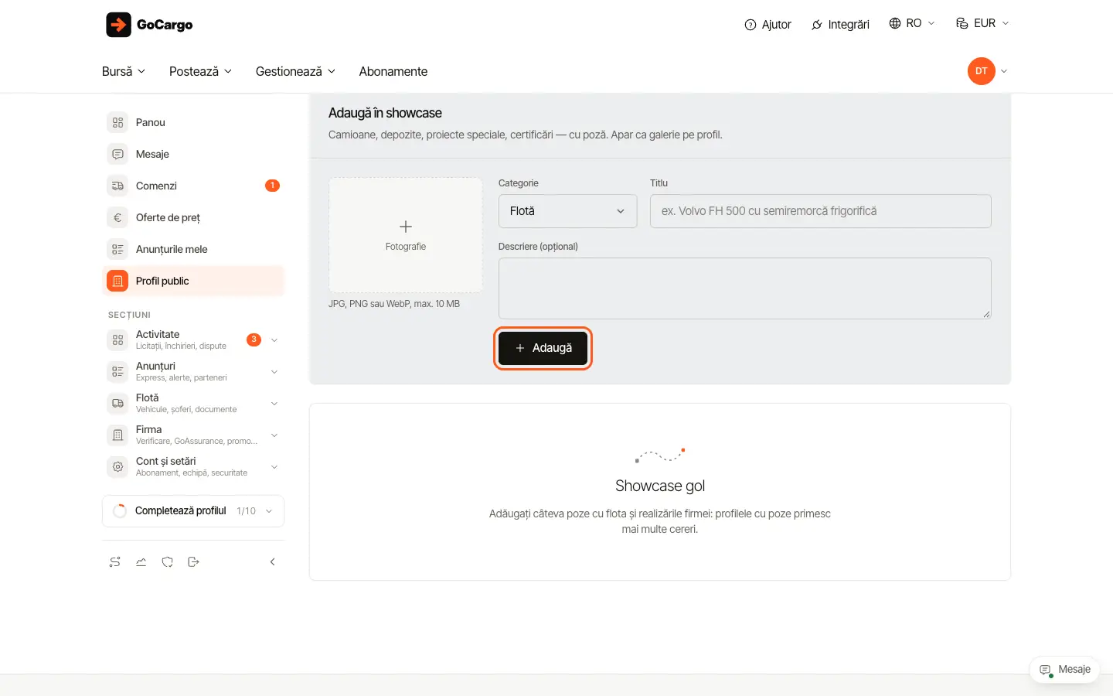Viewport: 1113px width, 696px height.
Task: Click the Anunțurile mele list icon
Action: click(x=117, y=249)
